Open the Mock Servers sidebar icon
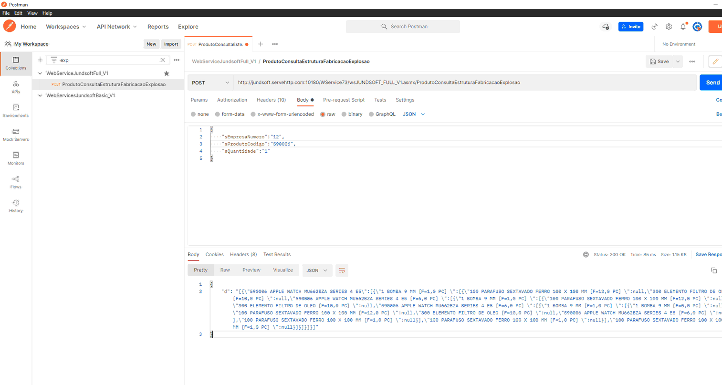 coord(16,135)
